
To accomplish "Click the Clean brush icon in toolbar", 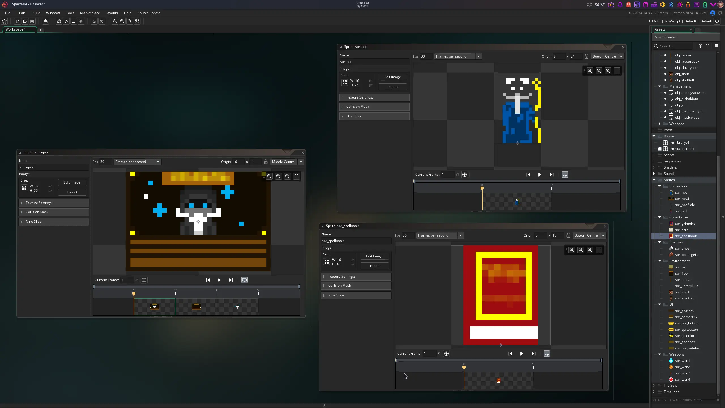I will pyautogui.click(x=81, y=21).
